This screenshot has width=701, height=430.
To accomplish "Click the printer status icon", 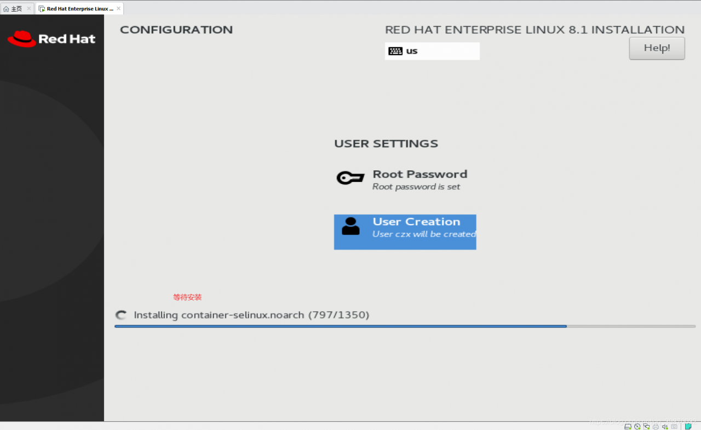I will tap(656, 426).
